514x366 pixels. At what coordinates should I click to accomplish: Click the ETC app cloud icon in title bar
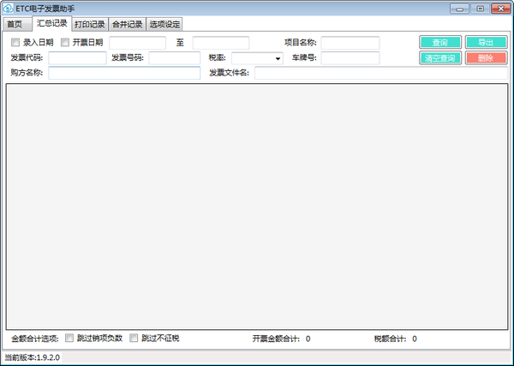click(x=8, y=9)
